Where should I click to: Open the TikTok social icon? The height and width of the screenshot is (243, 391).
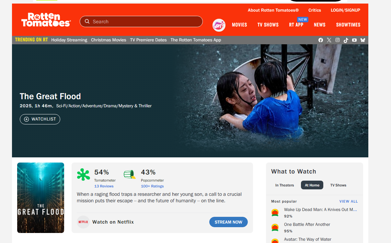coord(346,40)
